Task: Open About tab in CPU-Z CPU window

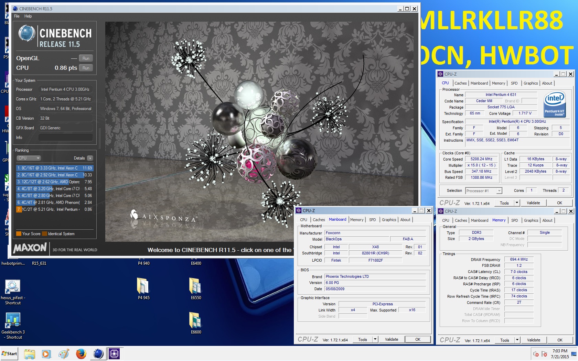Action: pos(547,83)
